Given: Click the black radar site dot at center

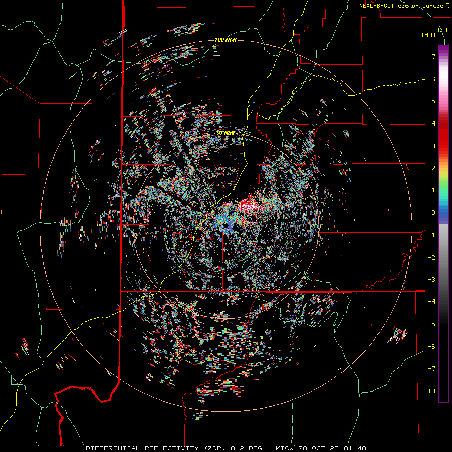Looking at the screenshot, I should pos(226,225).
